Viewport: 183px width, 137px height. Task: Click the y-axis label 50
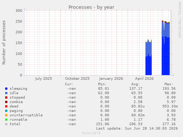tap(20, 65)
